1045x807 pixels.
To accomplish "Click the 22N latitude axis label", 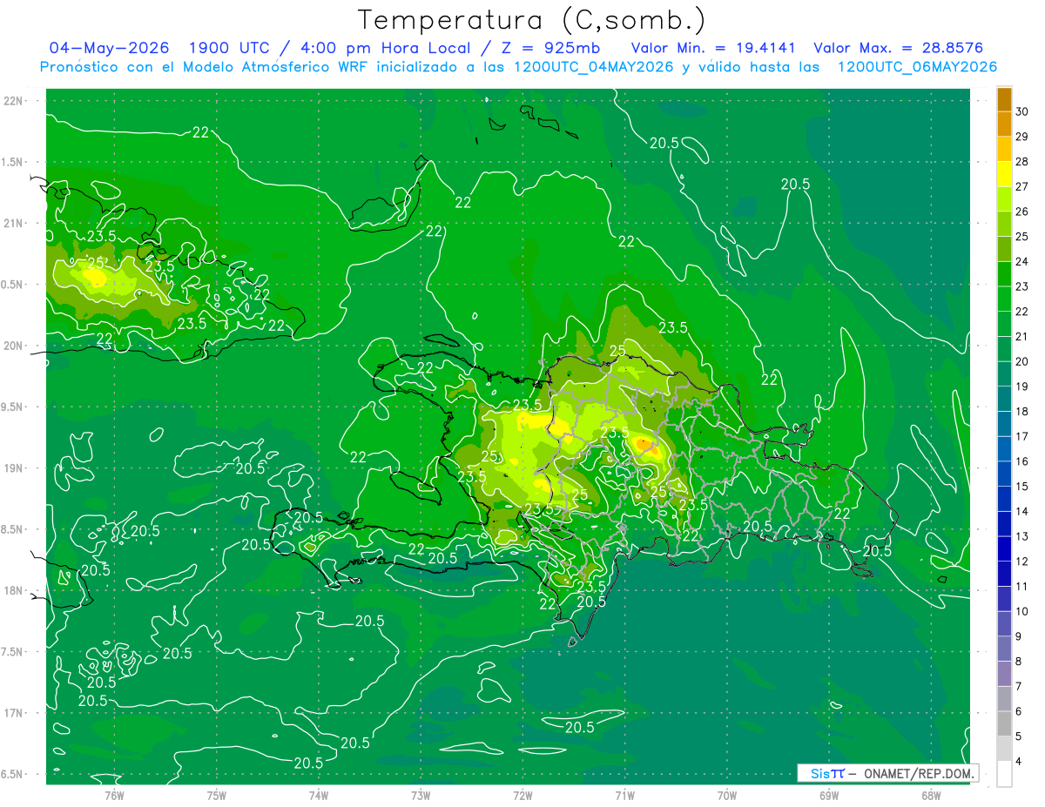I will coord(14,101).
